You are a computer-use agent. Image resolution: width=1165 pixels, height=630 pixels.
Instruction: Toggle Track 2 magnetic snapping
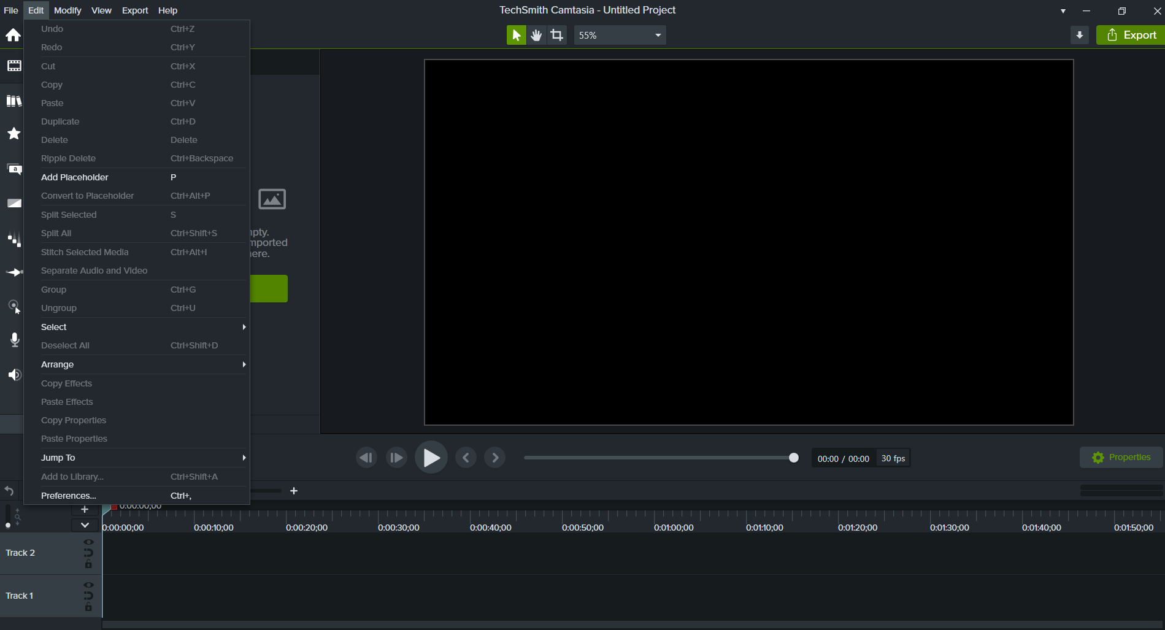coord(88,553)
